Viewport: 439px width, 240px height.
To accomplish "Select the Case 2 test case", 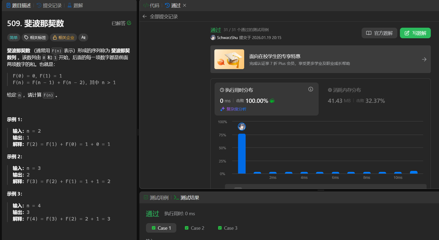I will coord(195,228).
